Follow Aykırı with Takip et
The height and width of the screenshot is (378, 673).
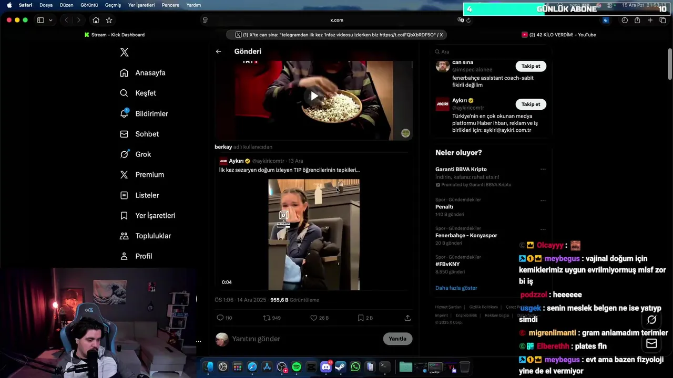[531, 104]
